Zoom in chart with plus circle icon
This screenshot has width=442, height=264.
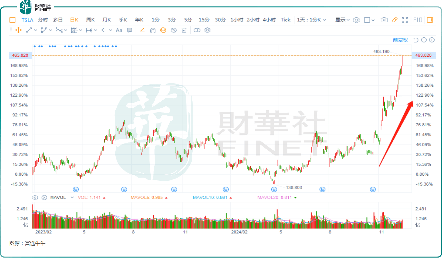click(432, 40)
